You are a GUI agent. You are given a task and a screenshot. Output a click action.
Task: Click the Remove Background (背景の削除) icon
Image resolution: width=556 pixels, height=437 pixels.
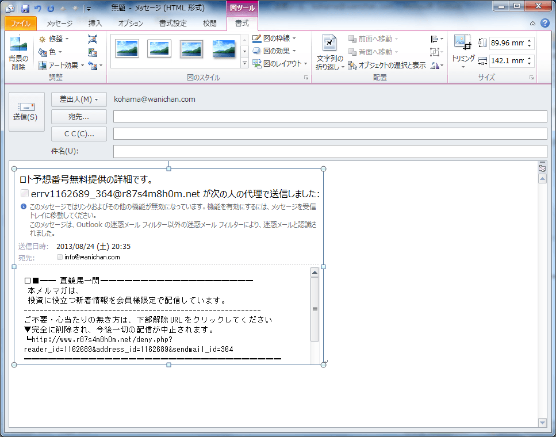(x=18, y=52)
